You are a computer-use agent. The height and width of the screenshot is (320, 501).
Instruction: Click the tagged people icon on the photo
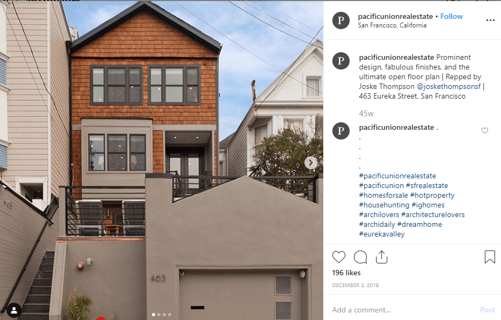14,310
